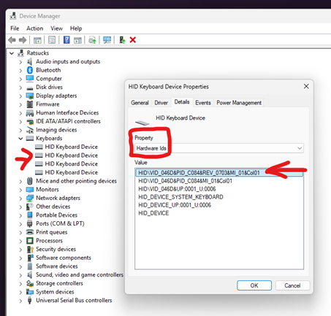
Task: Expand the Universal Serial Bus controllers node
Action: (x=20, y=301)
